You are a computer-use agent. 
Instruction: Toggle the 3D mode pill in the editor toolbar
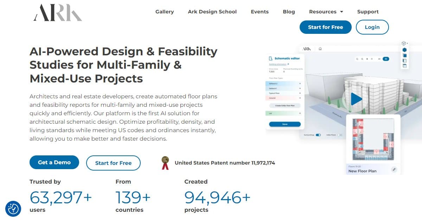point(386,59)
